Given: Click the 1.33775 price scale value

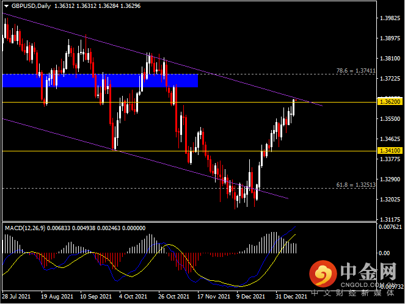Looking at the screenshot, I should [x=390, y=159].
